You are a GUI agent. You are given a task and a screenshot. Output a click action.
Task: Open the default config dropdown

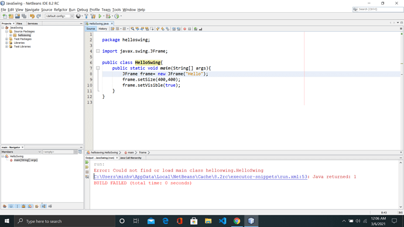(x=60, y=16)
